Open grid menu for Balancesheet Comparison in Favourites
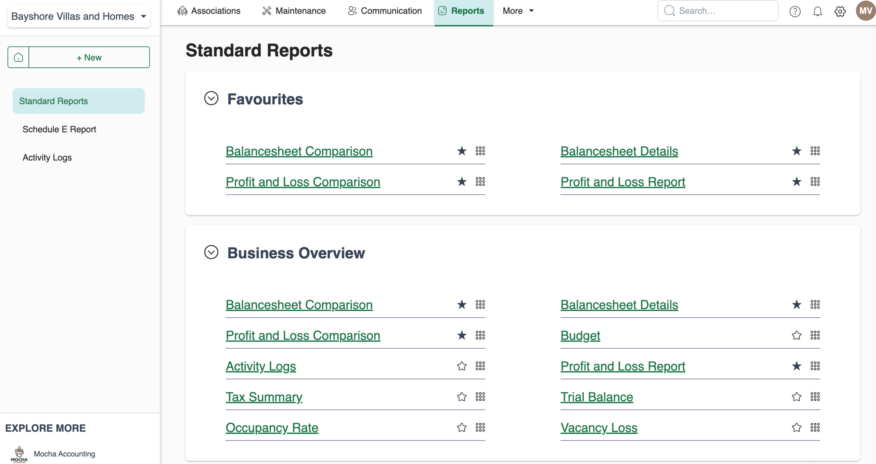 [x=480, y=151]
